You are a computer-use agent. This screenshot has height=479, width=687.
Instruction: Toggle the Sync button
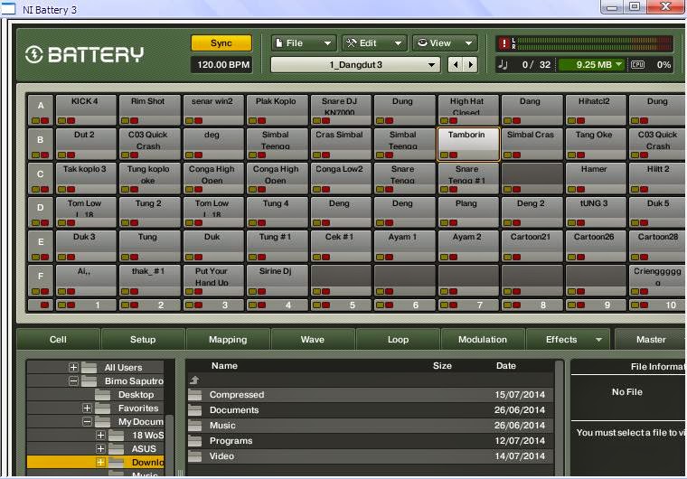[221, 43]
